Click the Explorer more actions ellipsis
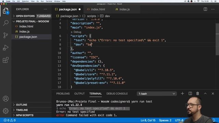Screen dimensions: 219x123 (x=46, y=9)
